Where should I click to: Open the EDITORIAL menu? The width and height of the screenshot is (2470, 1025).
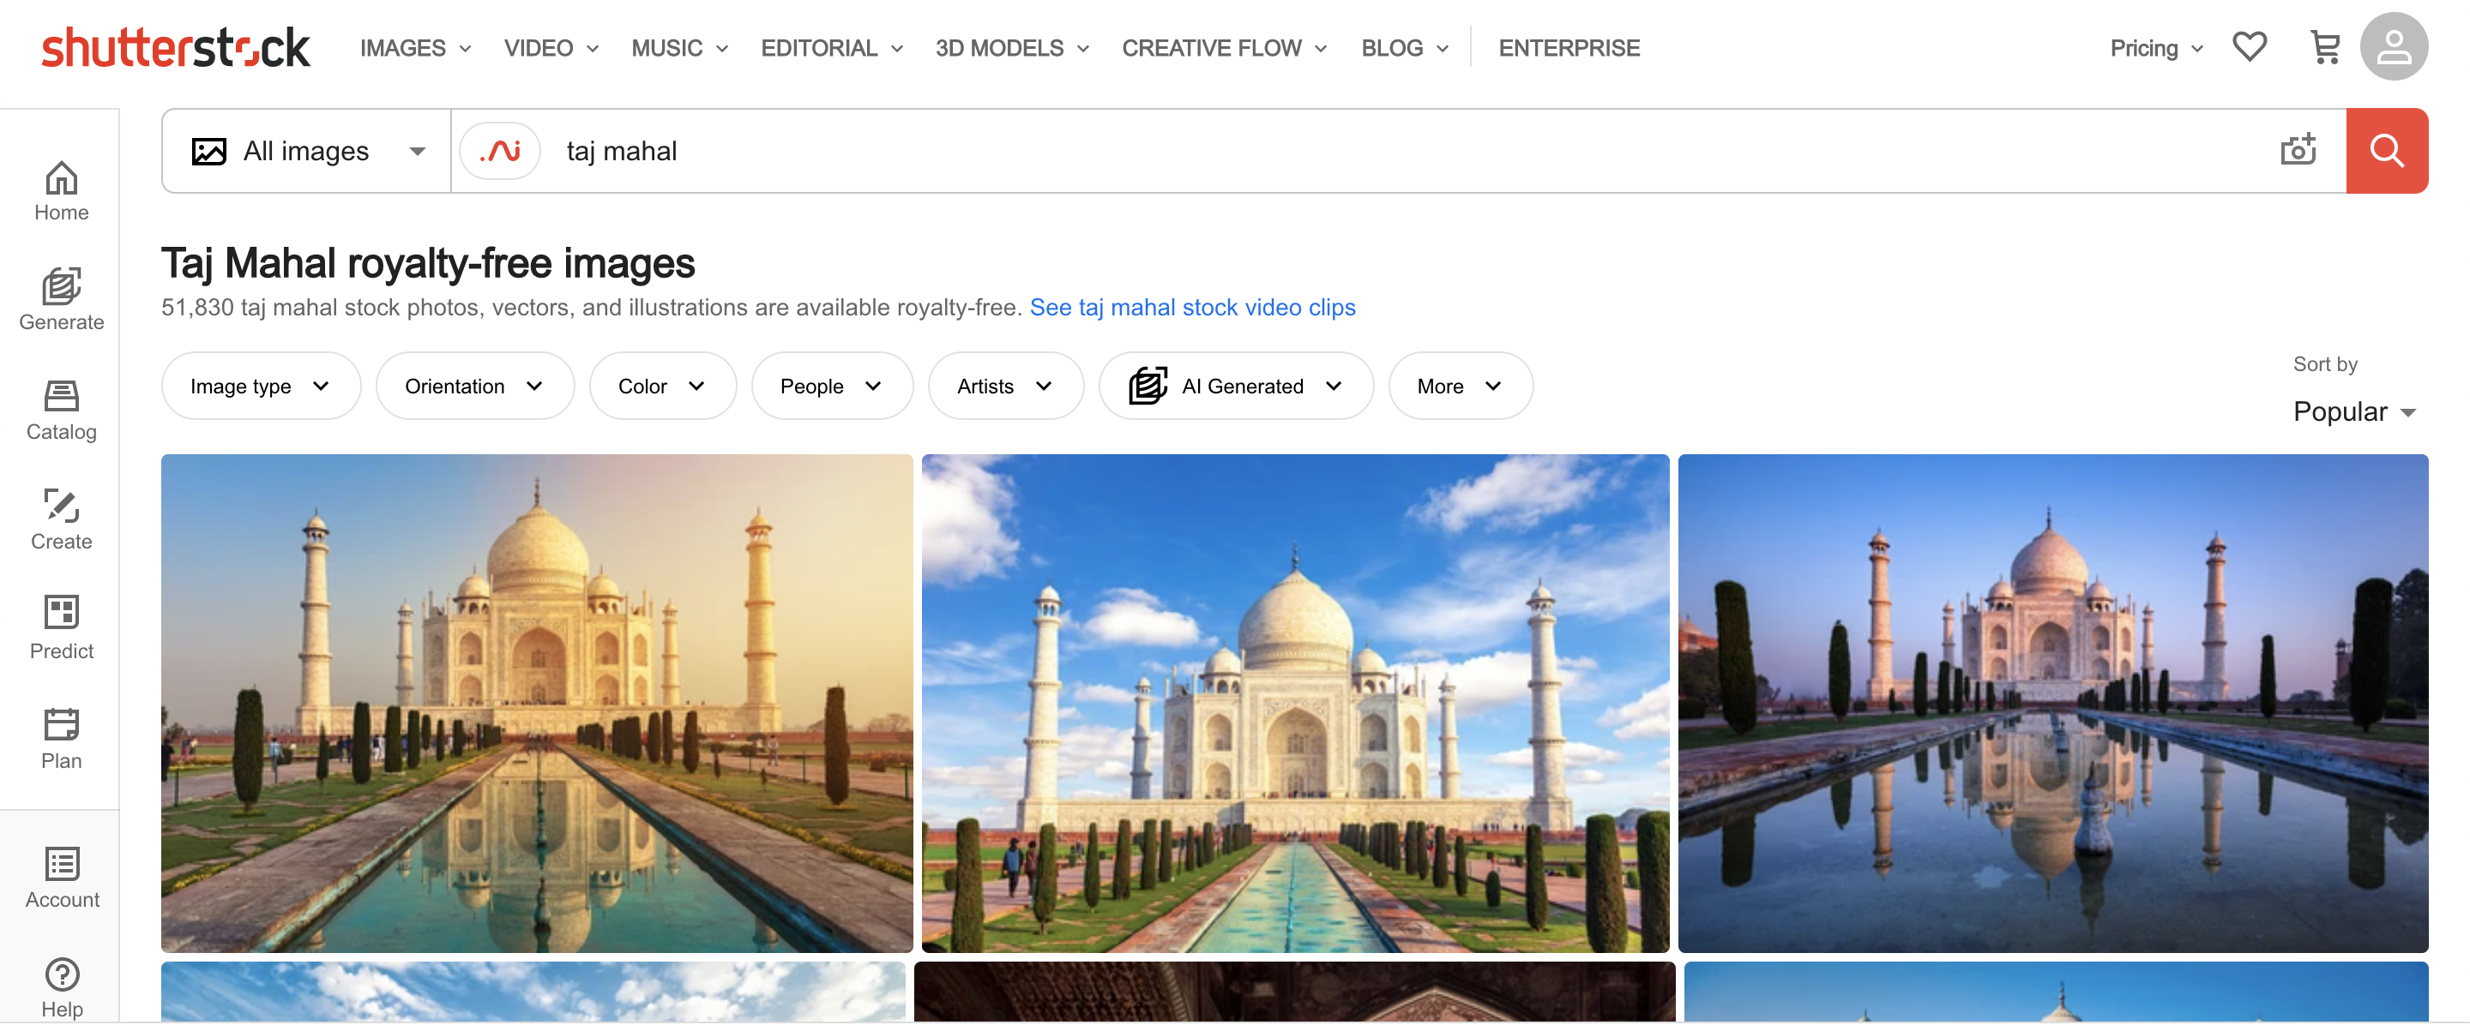[831, 48]
